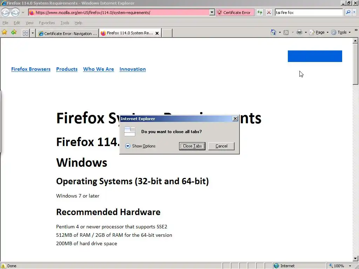The width and height of the screenshot is (359, 269).
Task: Click the browser Back arrow button
Action: pos(6,12)
